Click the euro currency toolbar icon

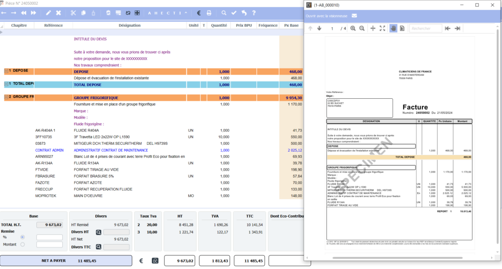point(199,13)
